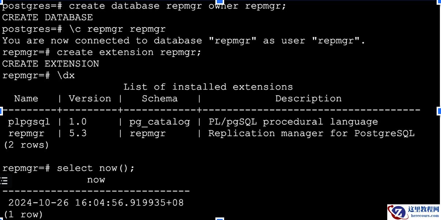Screen dimensions: 441x220
Task: Click the 'select now();' command text
Action: pyautogui.click(x=96, y=168)
